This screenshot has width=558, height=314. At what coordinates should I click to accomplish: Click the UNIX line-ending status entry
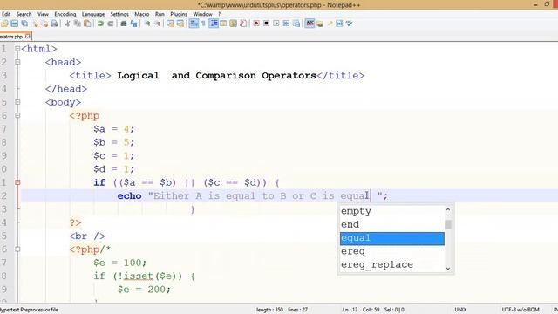pyautogui.click(x=460, y=310)
